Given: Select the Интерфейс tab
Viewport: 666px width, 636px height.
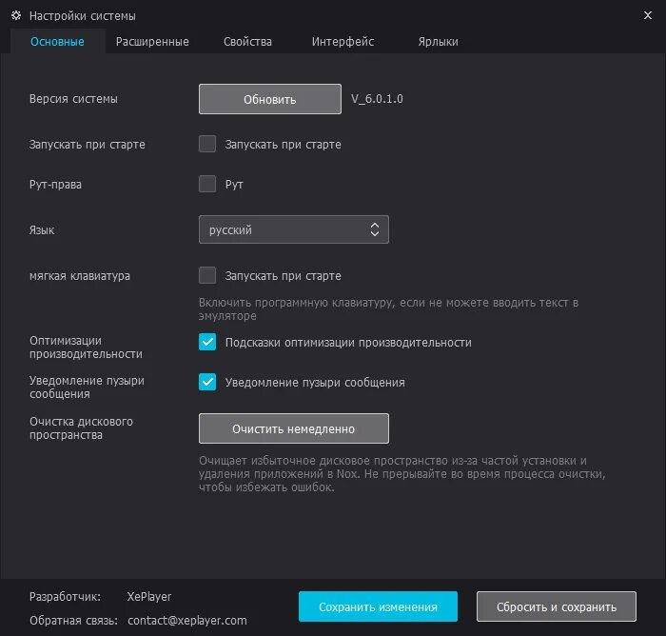Looking at the screenshot, I should pyautogui.click(x=343, y=42).
